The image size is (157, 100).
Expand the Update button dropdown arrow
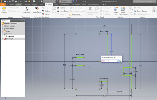4,14
